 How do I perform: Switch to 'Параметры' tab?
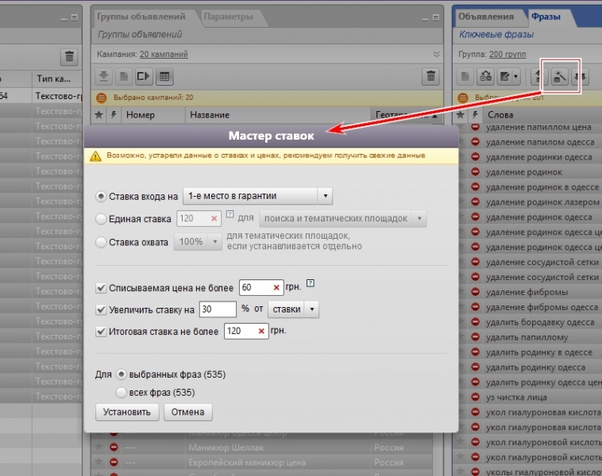tap(229, 17)
